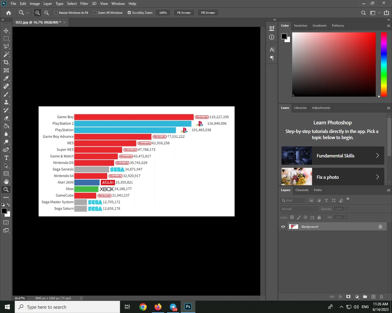Select the Healing Brush tool
392x313 pixels.
pyautogui.click(x=6, y=87)
